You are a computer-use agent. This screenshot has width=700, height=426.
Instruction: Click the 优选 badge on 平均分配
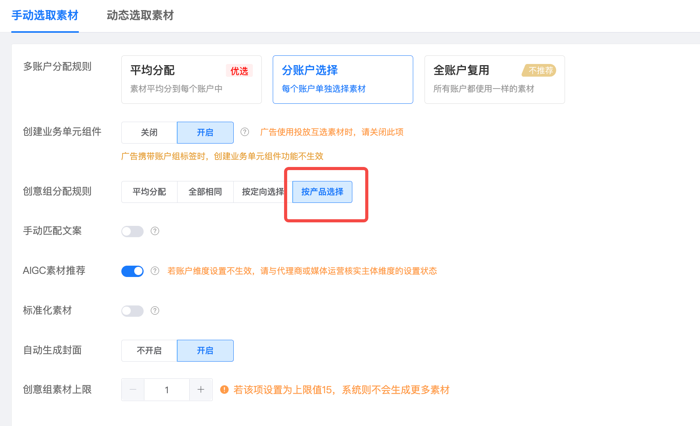(x=239, y=71)
